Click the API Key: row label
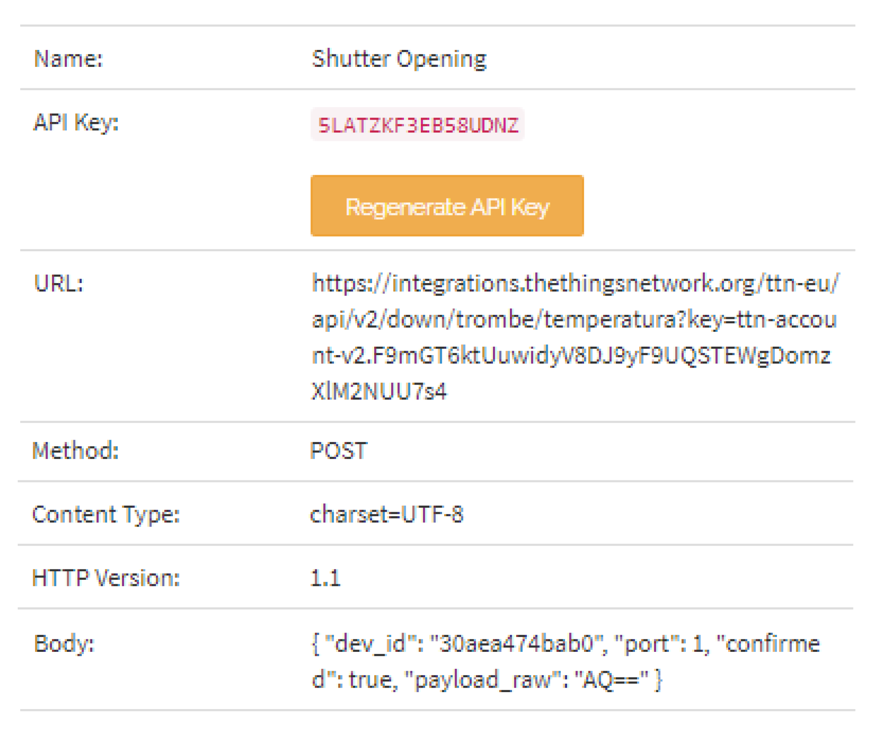 tap(76, 122)
